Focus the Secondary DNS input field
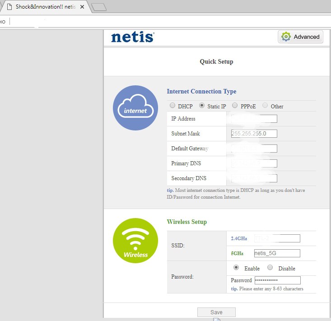This screenshot has width=331, height=321. click(x=254, y=178)
